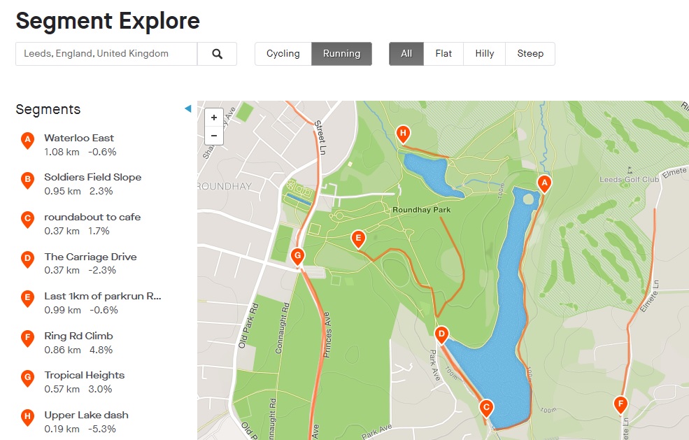Open the Waterloo East segment

[79, 138]
